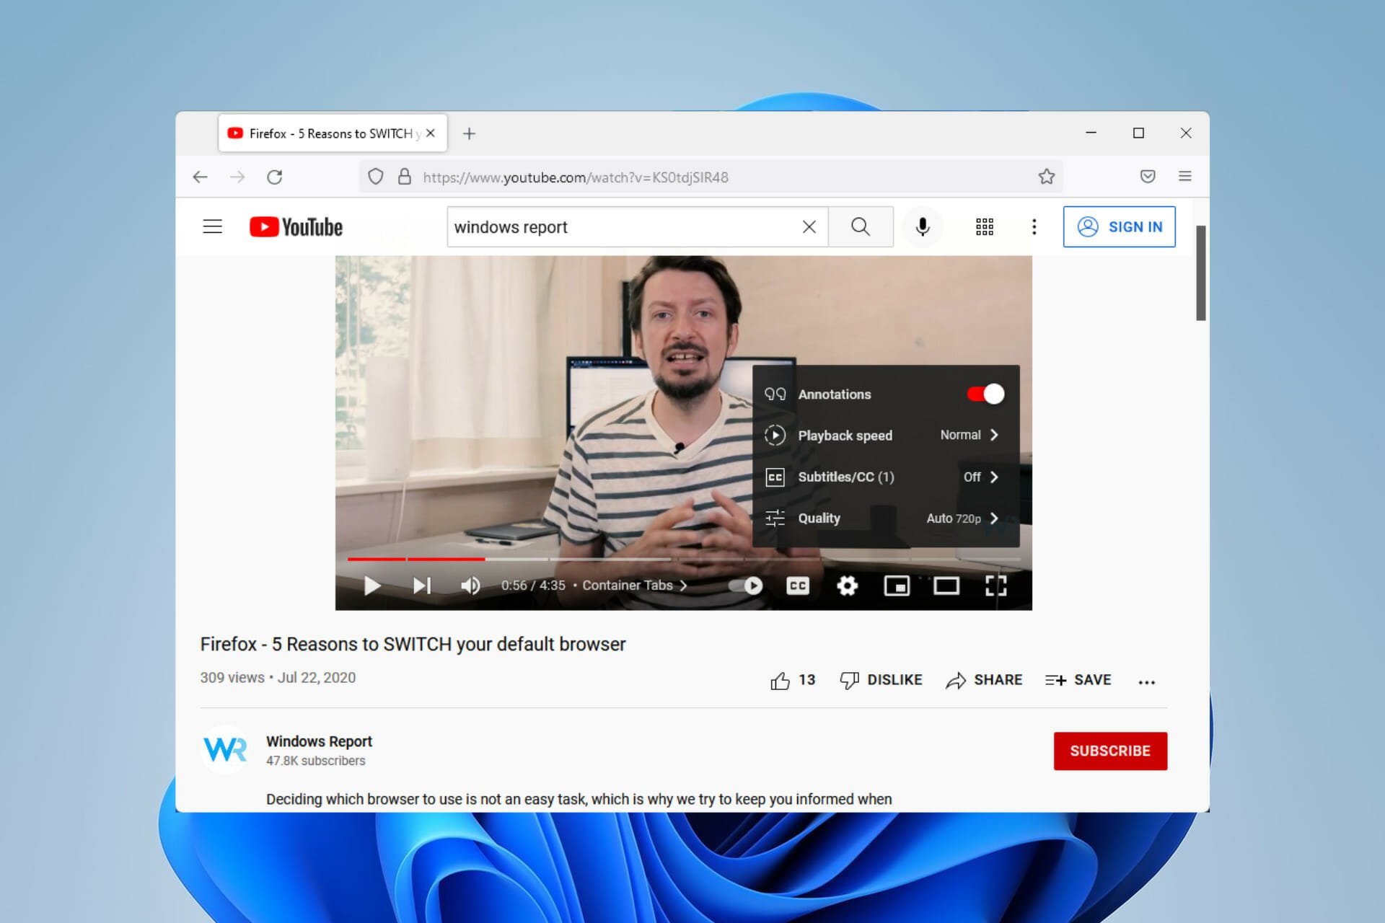The image size is (1385, 923).
Task: Turn off the Annotations switch
Action: tap(985, 394)
